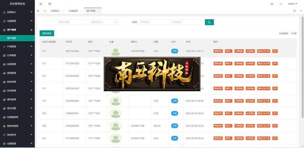This screenshot has width=304, height=148.
Task: Switch to the 运营统计 tab
Action: 56,11
